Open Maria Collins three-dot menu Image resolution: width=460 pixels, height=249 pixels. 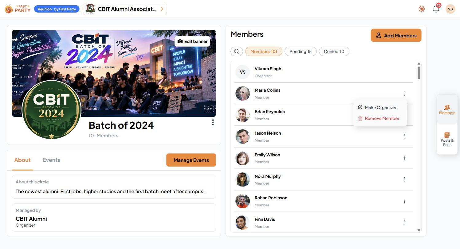(404, 94)
